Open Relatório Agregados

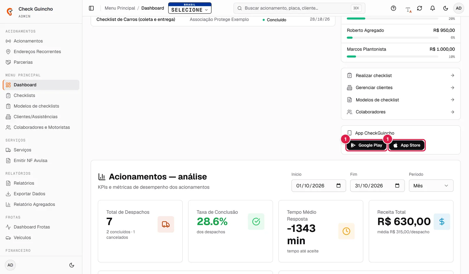pos(41,204)
